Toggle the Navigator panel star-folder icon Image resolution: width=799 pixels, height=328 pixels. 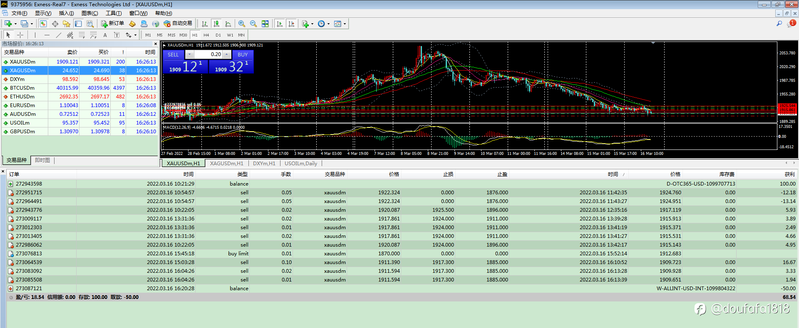[x=67, y=24]
